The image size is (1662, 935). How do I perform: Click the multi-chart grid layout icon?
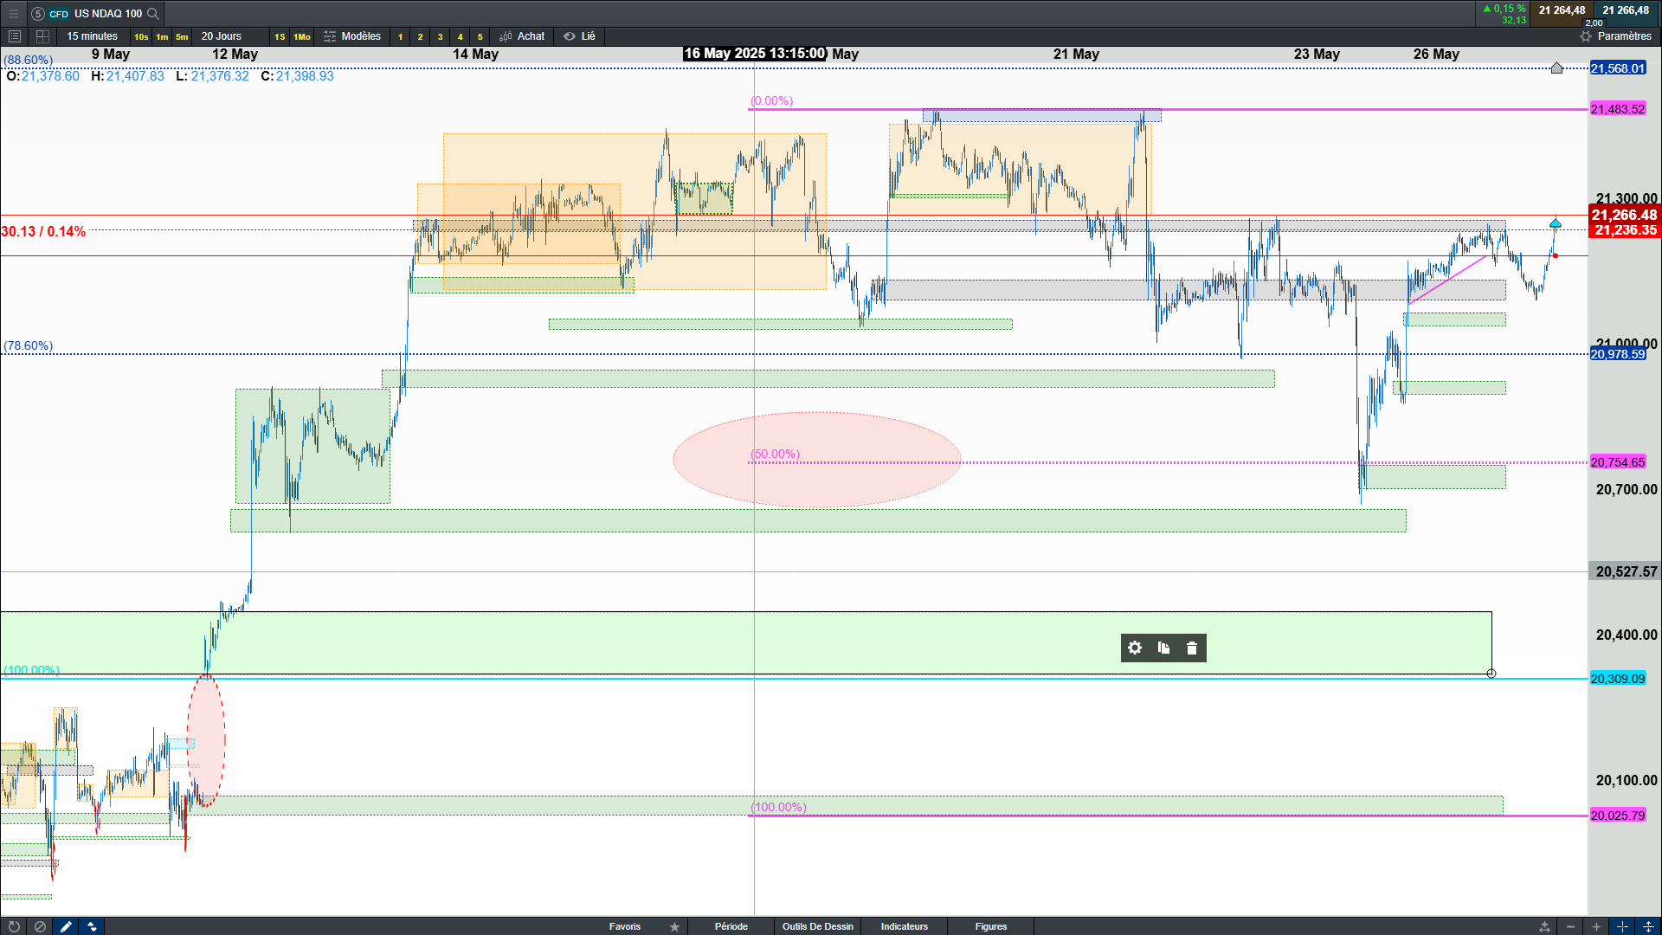(x=42, y=36)
